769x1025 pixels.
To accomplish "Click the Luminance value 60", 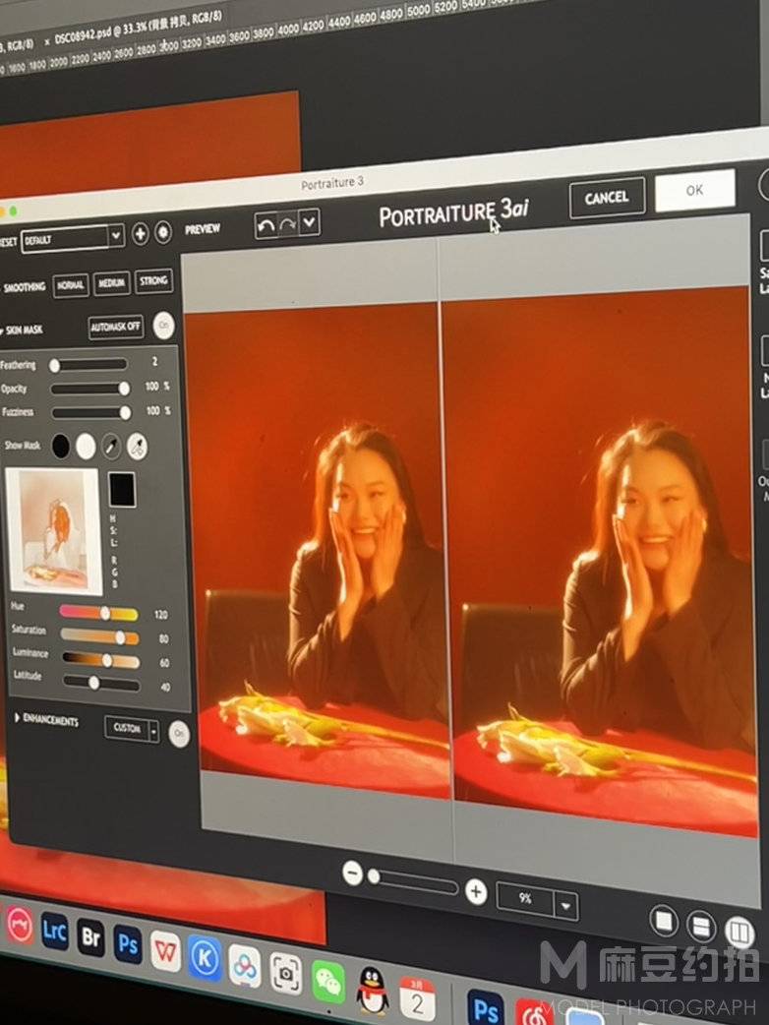I will coord(164,663).
